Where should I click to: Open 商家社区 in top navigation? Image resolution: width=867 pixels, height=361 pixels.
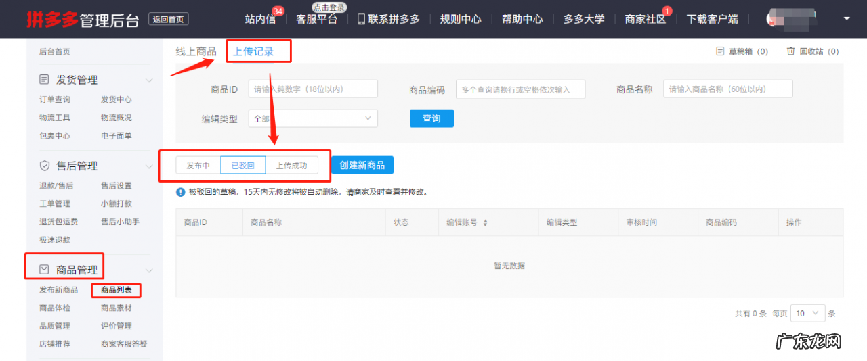pos(646,19)
